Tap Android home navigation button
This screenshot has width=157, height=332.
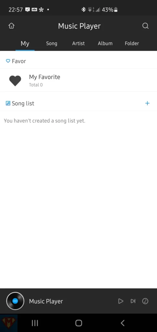(x=79, y=323)
